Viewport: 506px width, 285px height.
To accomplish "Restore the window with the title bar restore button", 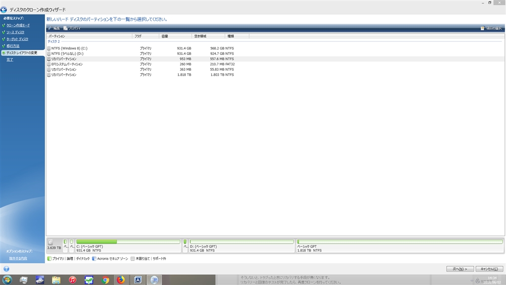I will 490,2.
